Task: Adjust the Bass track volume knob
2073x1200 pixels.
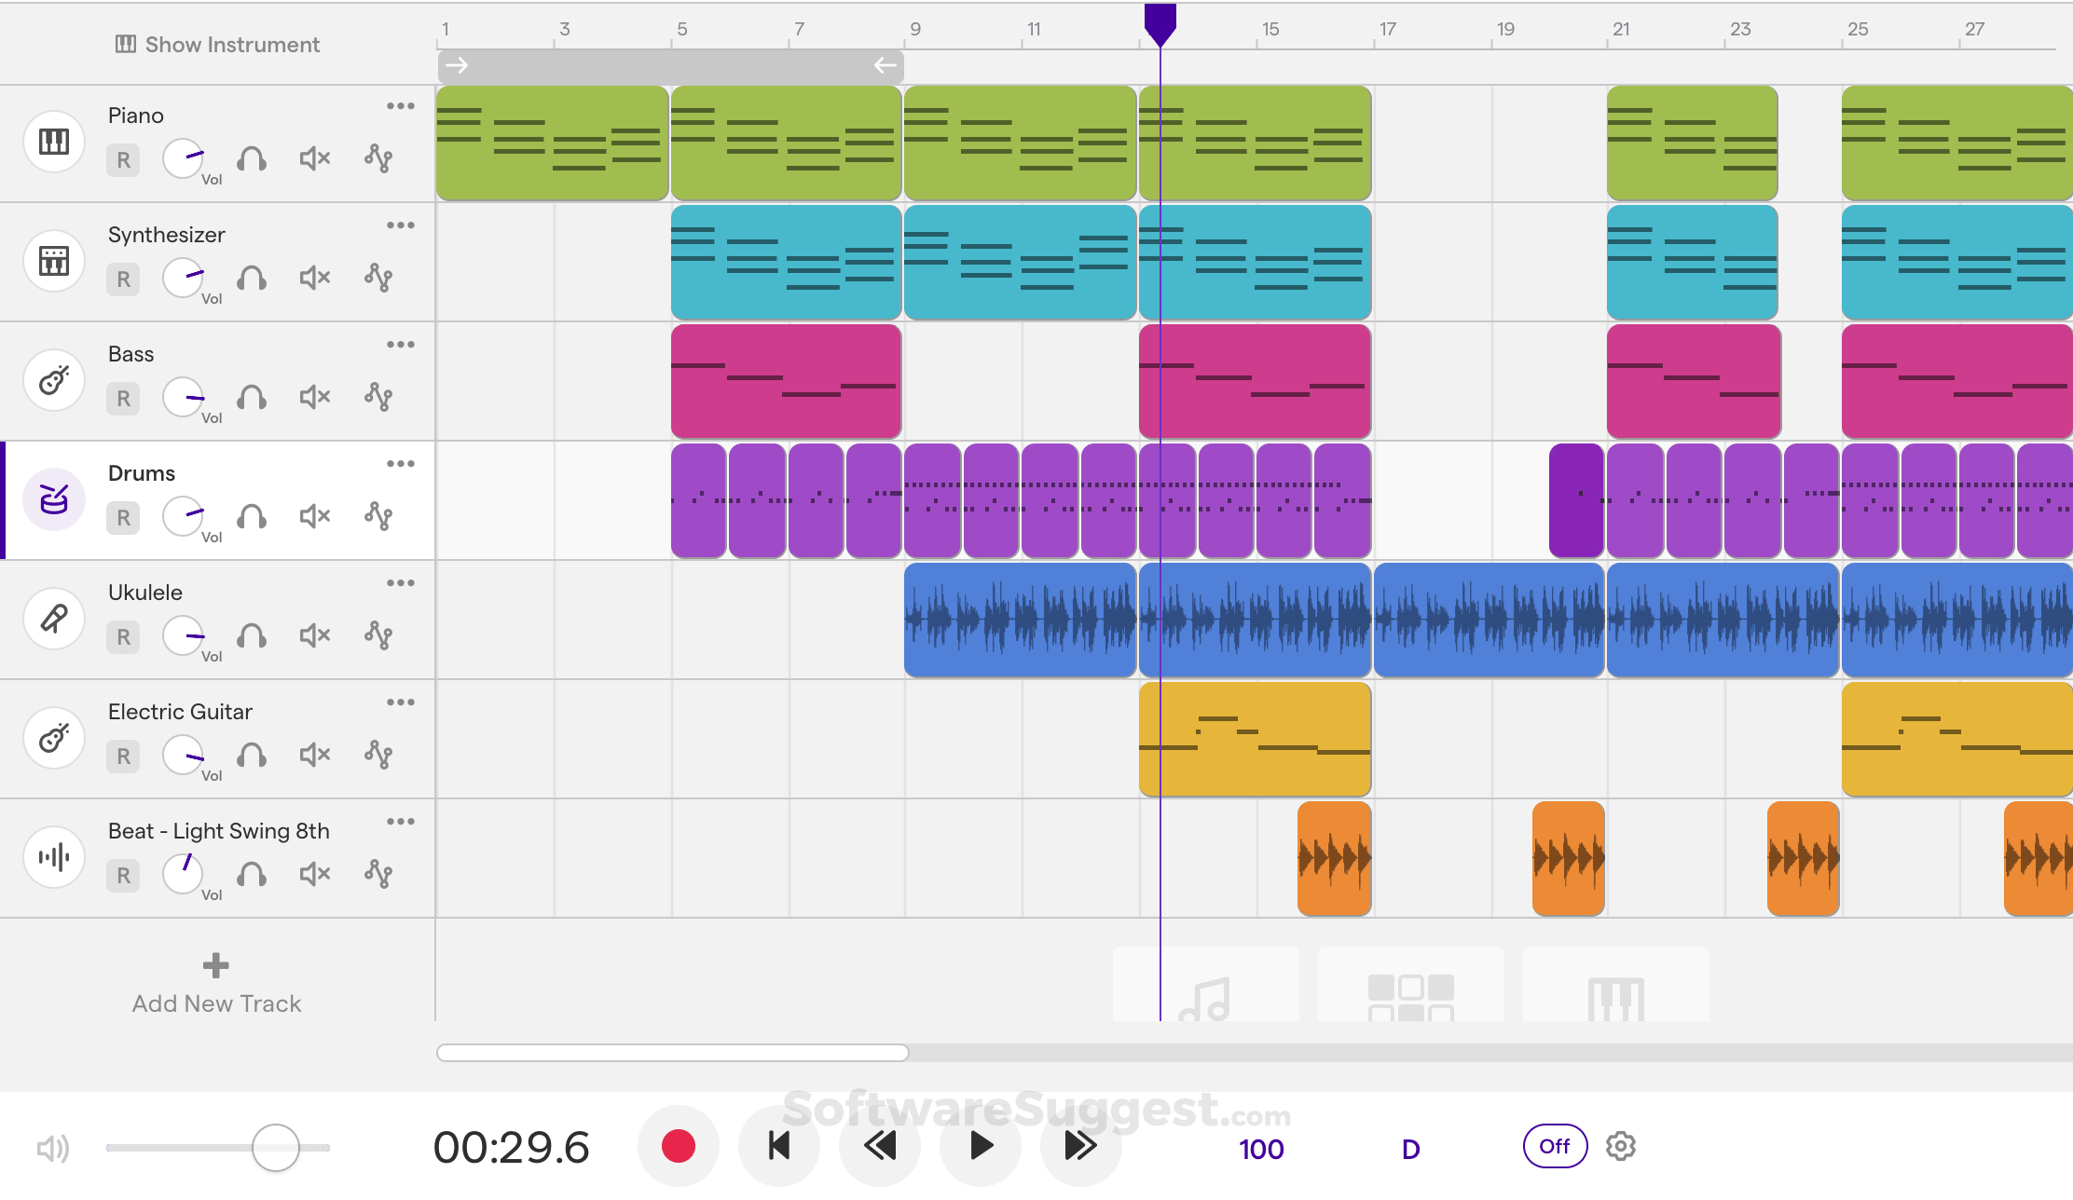Action: 184,397
